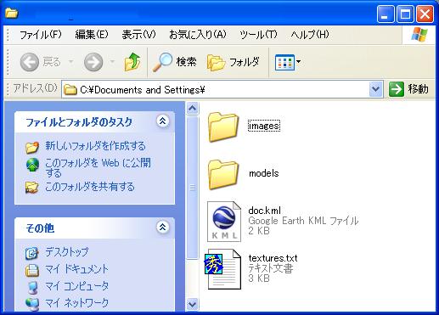Select the textures.txt file icon

(223, 269)
